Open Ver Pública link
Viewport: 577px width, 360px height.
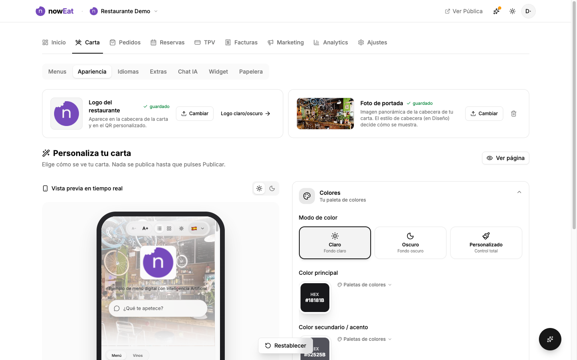tap(464, 11)
